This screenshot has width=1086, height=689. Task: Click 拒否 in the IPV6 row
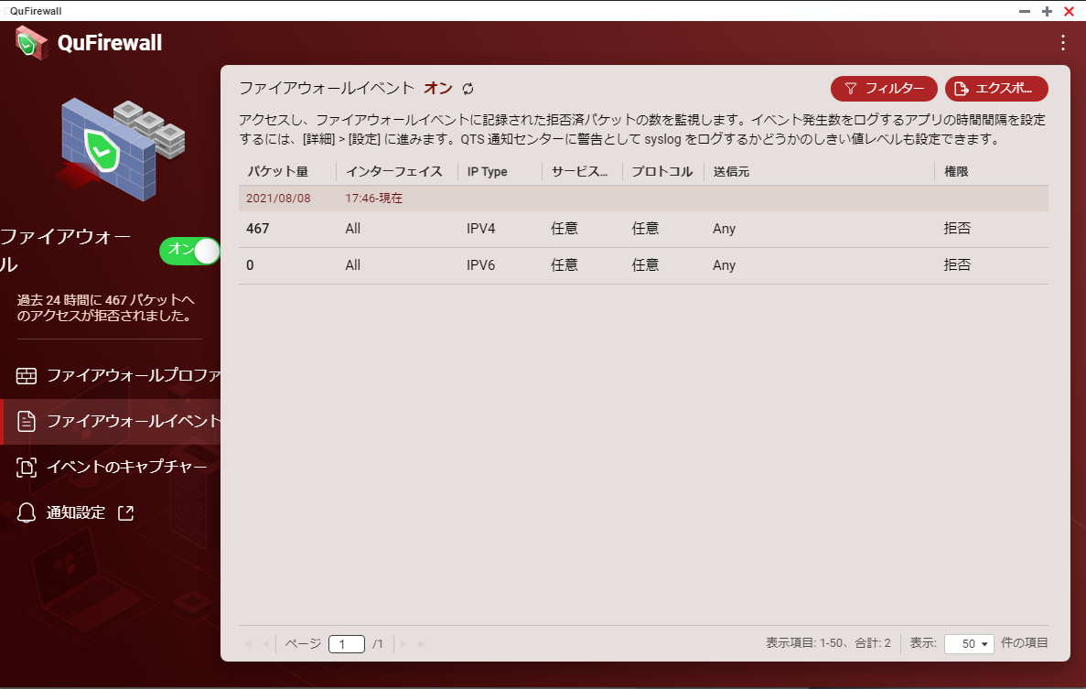[957, 266]
